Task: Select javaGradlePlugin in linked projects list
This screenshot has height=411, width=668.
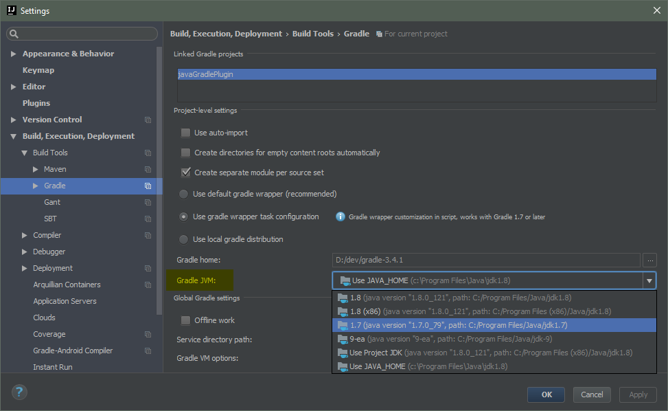Action: click(417, 74)
